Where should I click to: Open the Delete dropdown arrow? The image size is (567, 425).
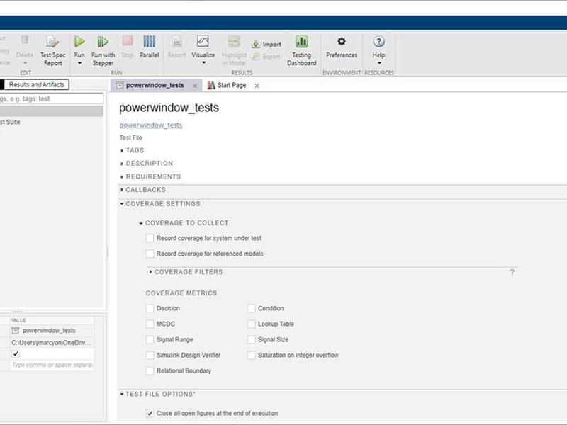click(x=26, y=63)
